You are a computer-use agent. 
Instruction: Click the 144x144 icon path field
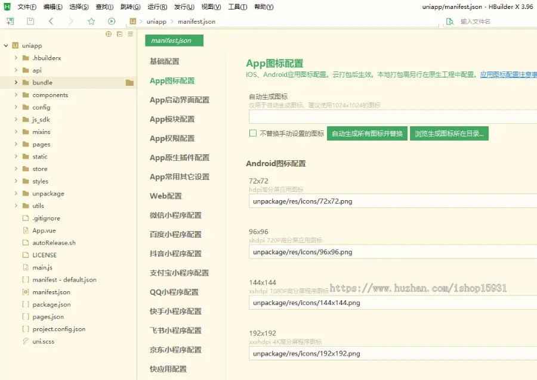pos(393,303)
